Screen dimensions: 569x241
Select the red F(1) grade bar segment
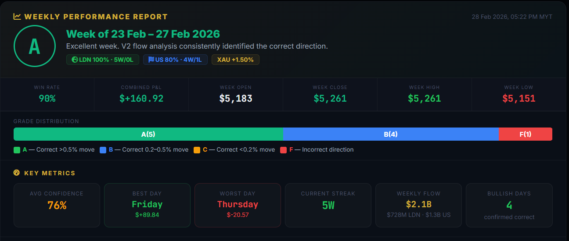pos(525,134)
